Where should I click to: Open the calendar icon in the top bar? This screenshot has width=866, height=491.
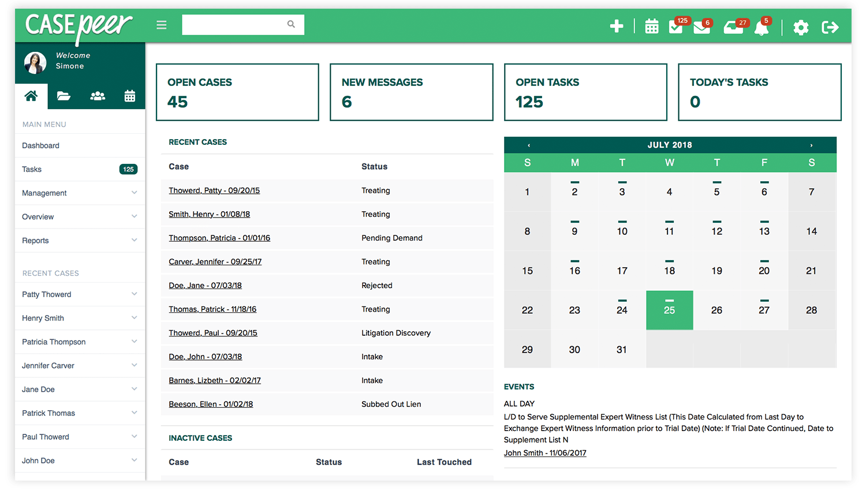[x=652, y=26]
